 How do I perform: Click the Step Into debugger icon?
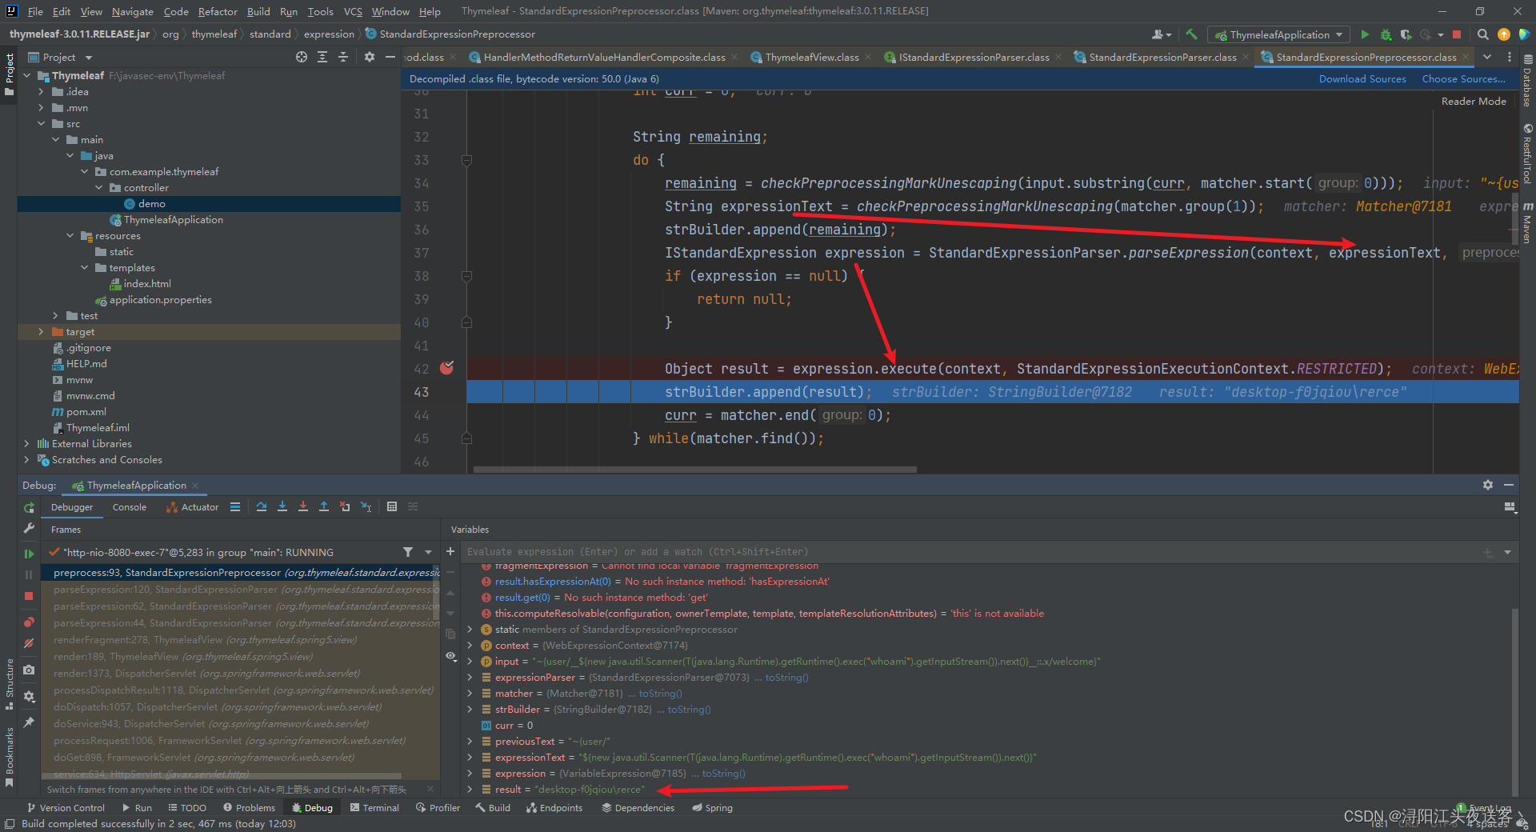(x=282, y=506)
